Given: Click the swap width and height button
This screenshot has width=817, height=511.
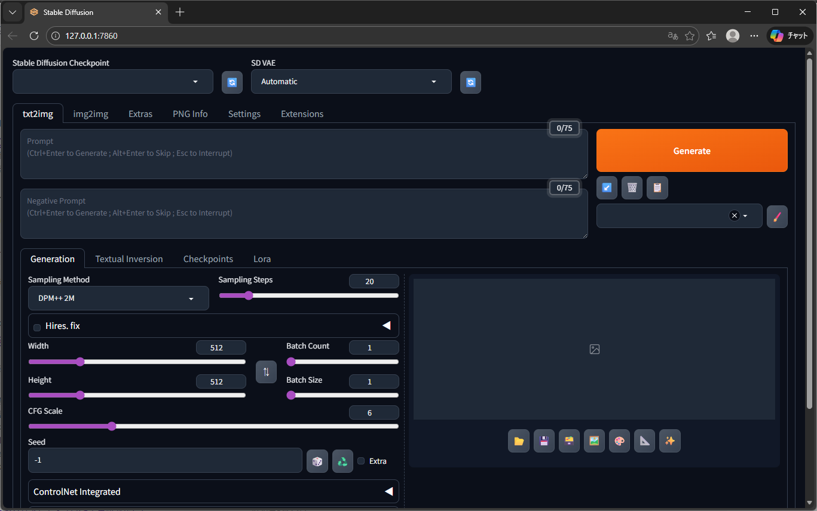Looking at the screenshot, I should point(266,372).
